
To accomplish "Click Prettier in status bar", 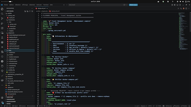I will click(x=184, y=106).
